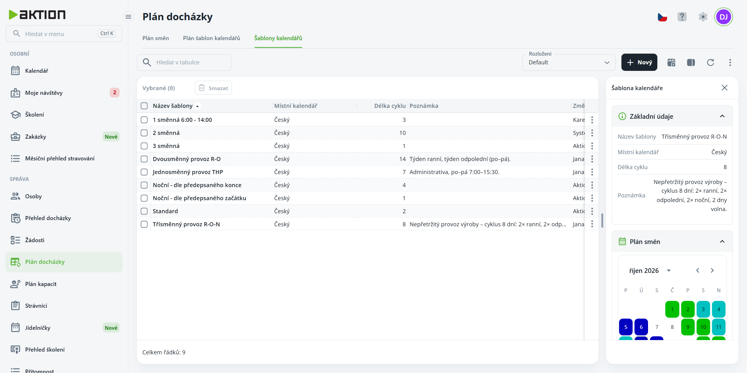747x373 pixels.
Task: Close the Šablona kalendáře panel
Action: [x=725, y=88]
